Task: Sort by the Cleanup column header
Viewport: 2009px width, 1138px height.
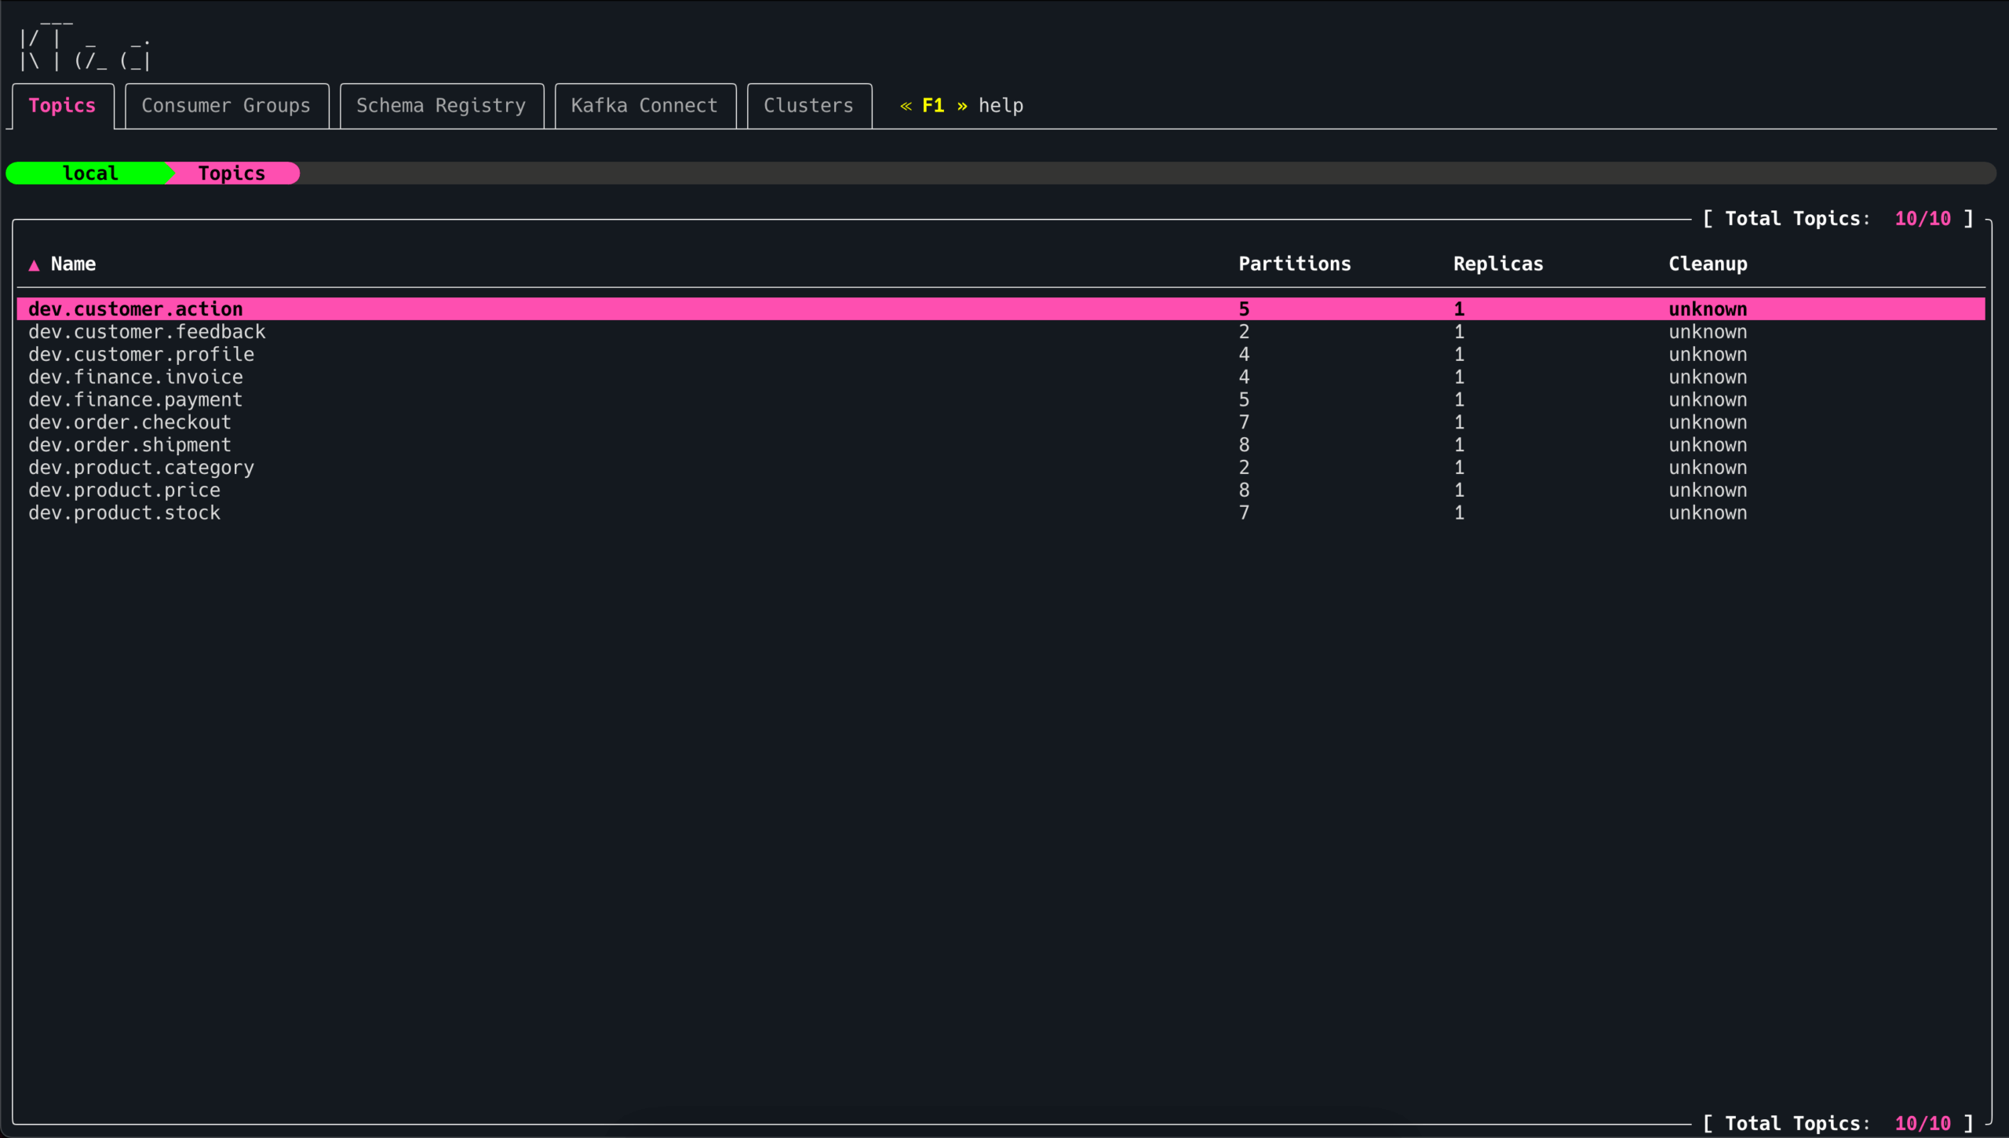Action: (x=1707, y=264)
